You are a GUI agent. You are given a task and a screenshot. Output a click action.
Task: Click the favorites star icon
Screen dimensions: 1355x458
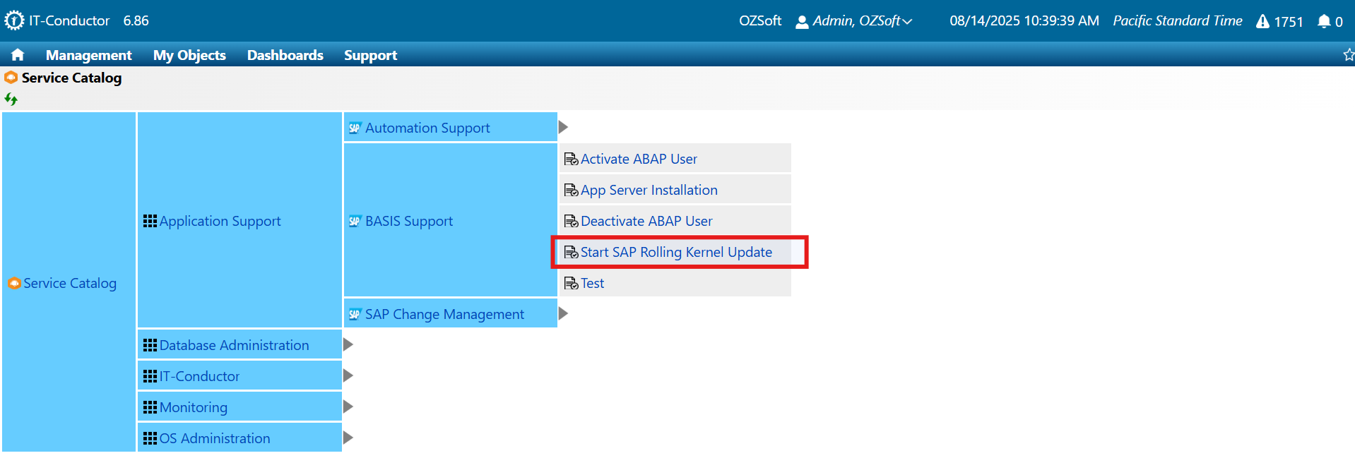[1348, 55]
